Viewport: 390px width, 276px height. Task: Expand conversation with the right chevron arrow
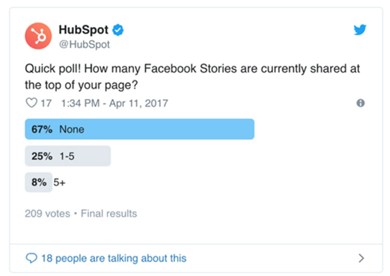tap(361, 258)
